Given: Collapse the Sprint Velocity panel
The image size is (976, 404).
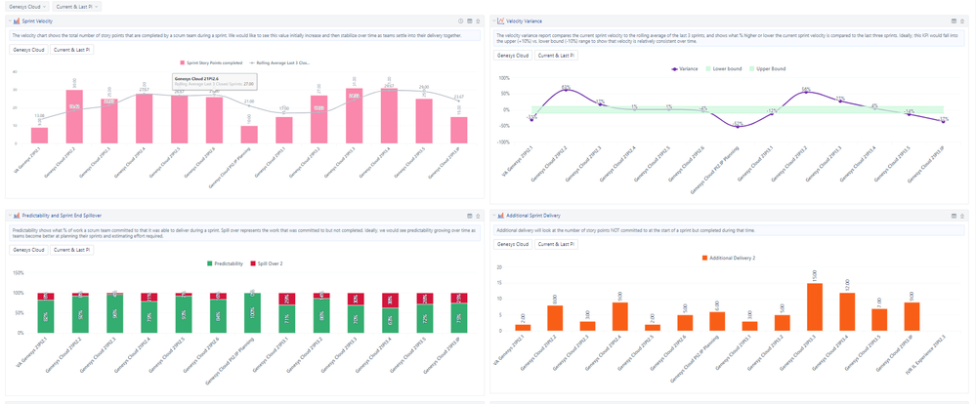Looking at the screenshot, I should (x=10, y=21).
